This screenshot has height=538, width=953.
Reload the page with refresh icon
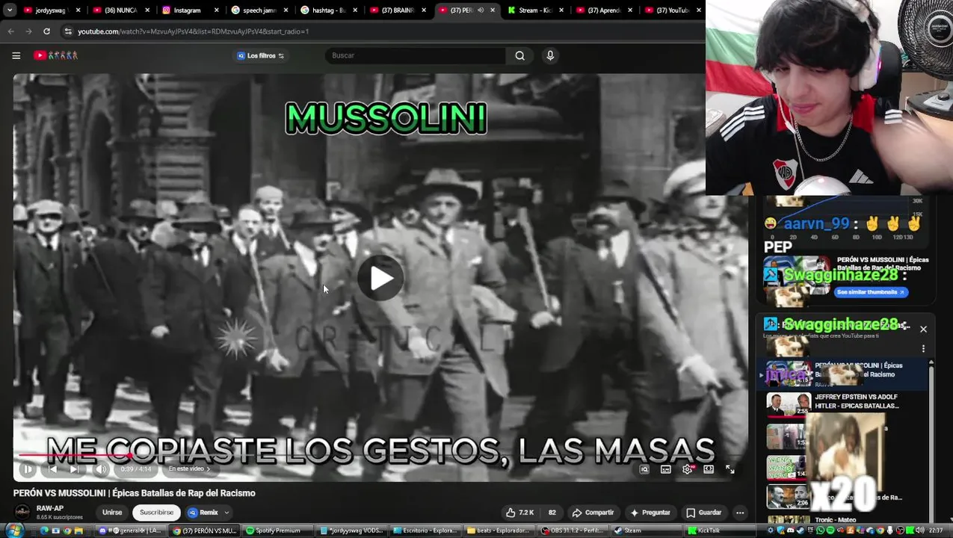click(x=46, y=31)
